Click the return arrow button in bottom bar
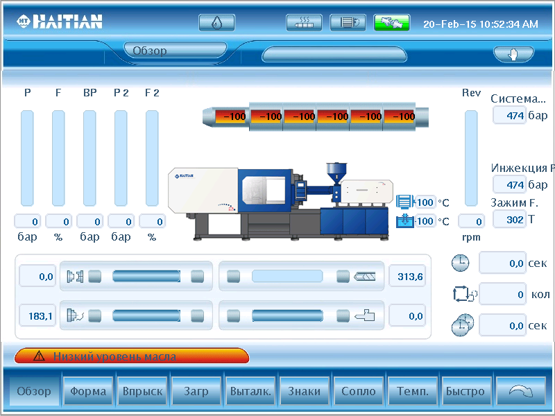The height and width of the screenshot is (416, 555). coord(522,391)
